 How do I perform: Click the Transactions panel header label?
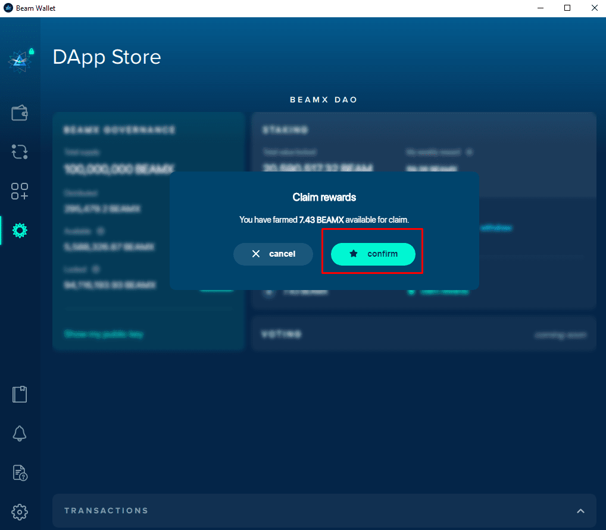106,511
